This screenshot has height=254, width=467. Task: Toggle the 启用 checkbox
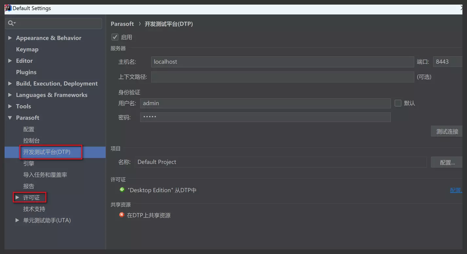(115, 37)
